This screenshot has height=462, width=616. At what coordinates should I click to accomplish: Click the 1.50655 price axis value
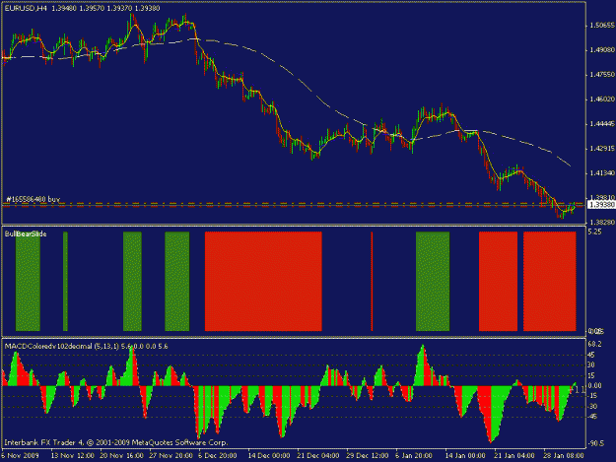(x=602, y=26)
